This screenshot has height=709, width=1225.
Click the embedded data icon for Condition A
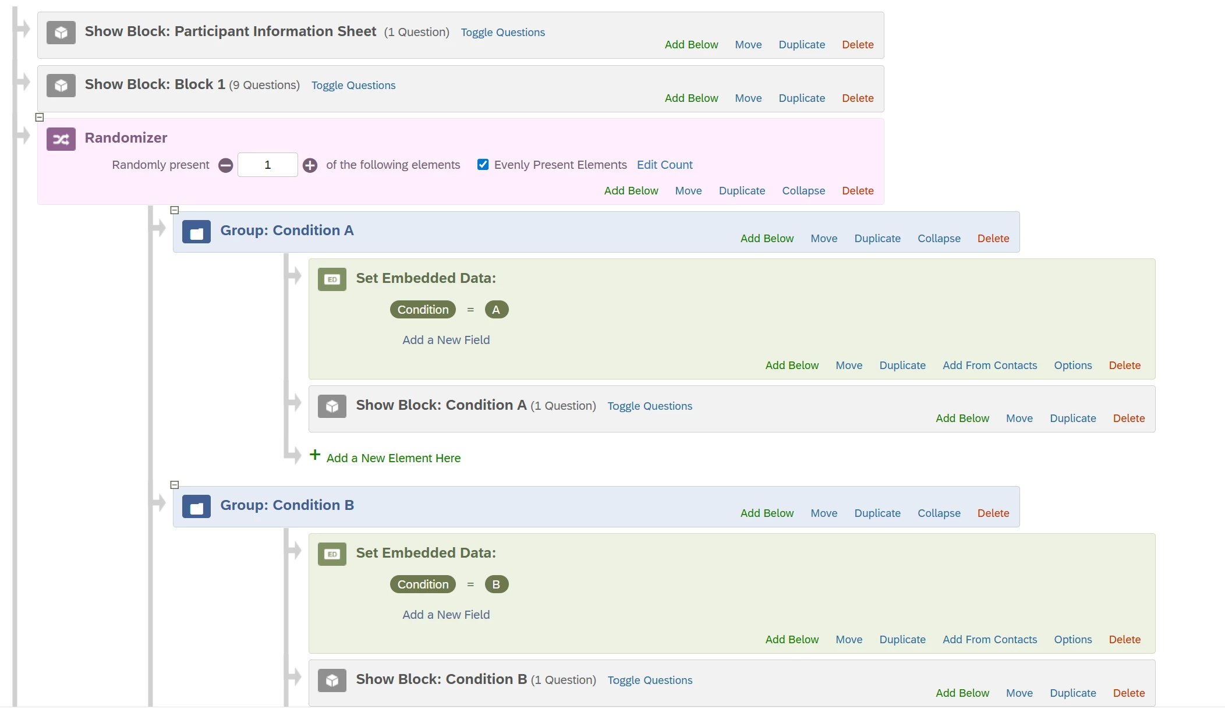(x=332, y=279)
